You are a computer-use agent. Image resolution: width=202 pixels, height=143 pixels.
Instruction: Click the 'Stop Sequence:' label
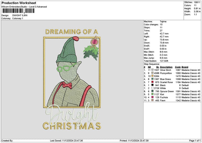tap(151, 64)
